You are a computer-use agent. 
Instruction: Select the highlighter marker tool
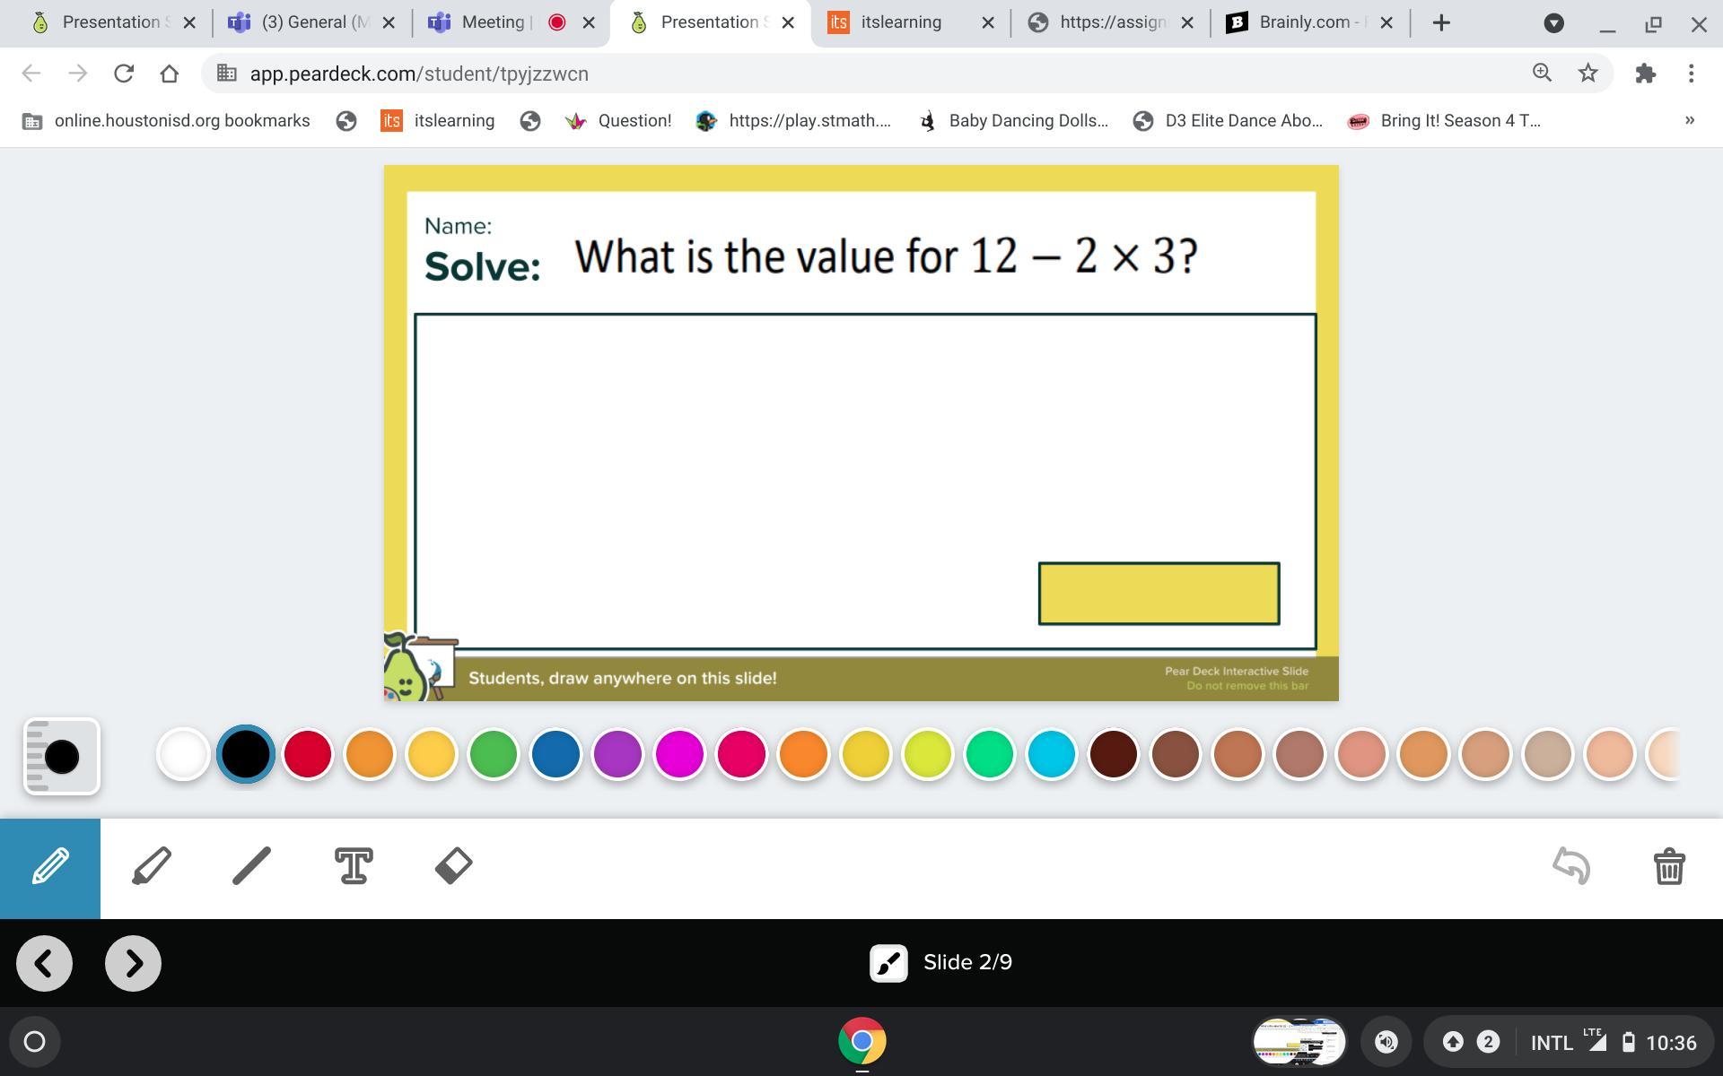152,867
